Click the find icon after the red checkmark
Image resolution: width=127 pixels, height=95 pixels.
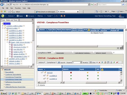(102, 63)
